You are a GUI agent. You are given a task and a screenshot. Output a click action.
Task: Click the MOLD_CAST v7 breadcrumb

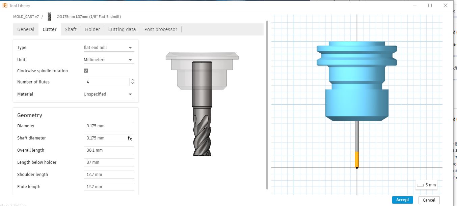coord(26,17)
